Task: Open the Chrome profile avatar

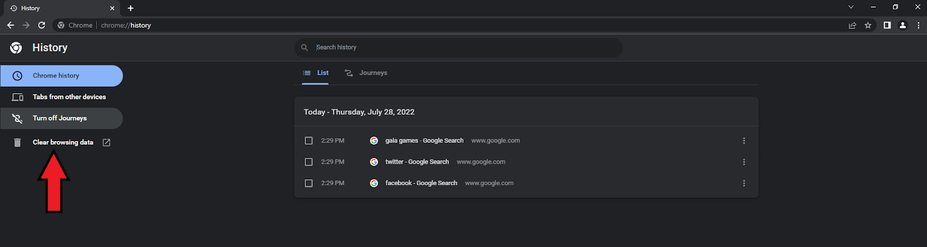Action: pos(903,25)
